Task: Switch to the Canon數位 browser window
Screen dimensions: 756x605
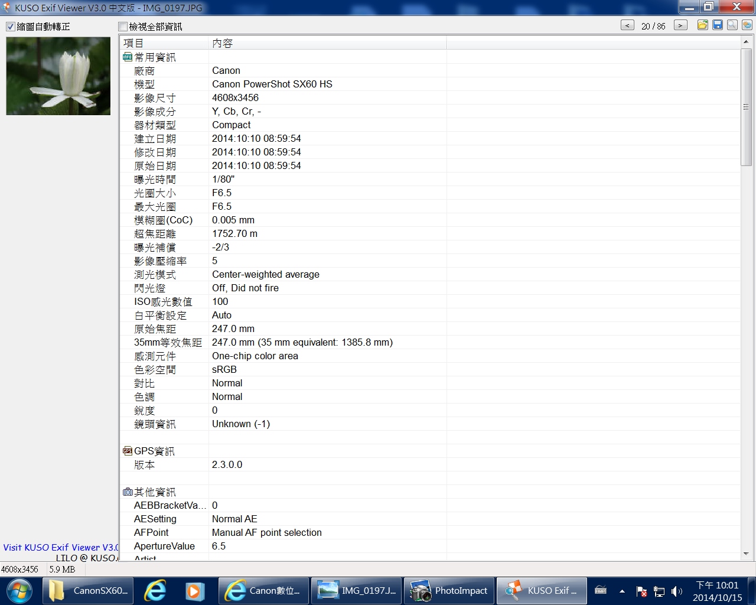Action: click(x=263, y=591)
